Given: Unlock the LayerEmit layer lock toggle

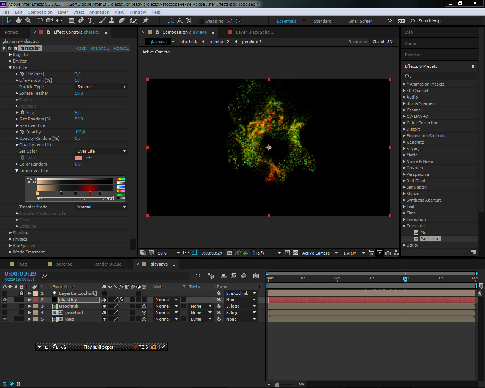Looking at the screenshot, I should tap(22, 293).
